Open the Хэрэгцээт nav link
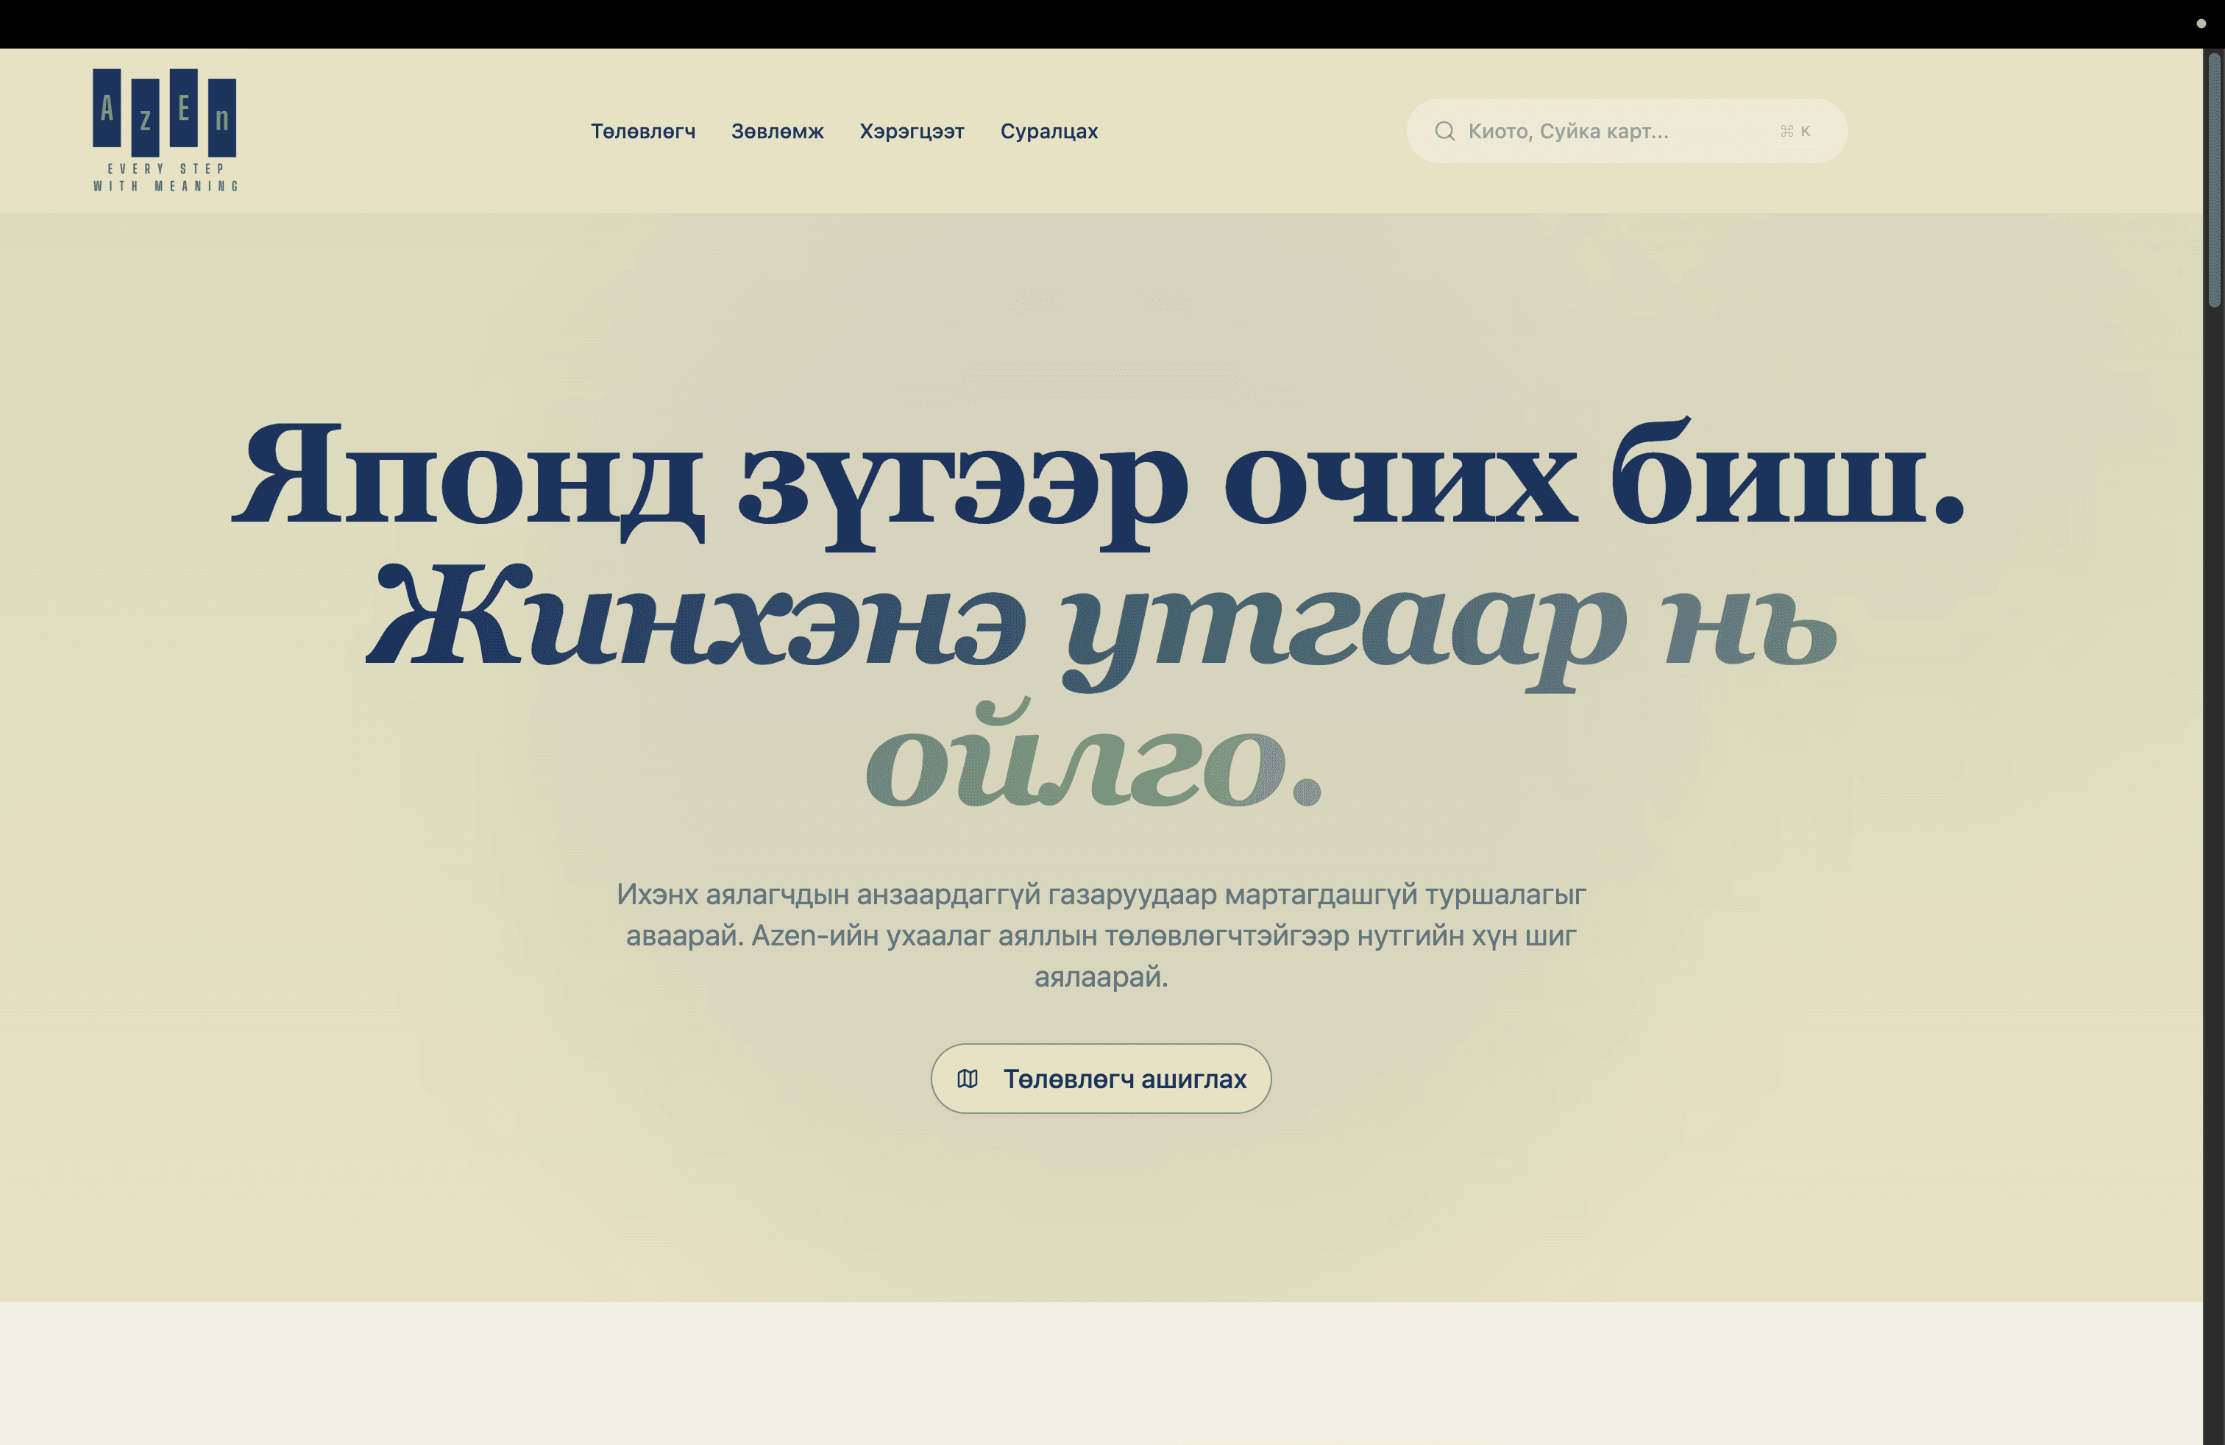Image resolution: width=2225 pixels, height=1445 pixels. pos(912,132)
